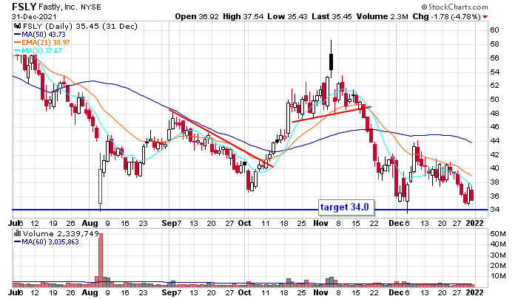Viewport: 518px width, 299px height.
Task: Click the 44 price axis label
Action: [494, 141]
